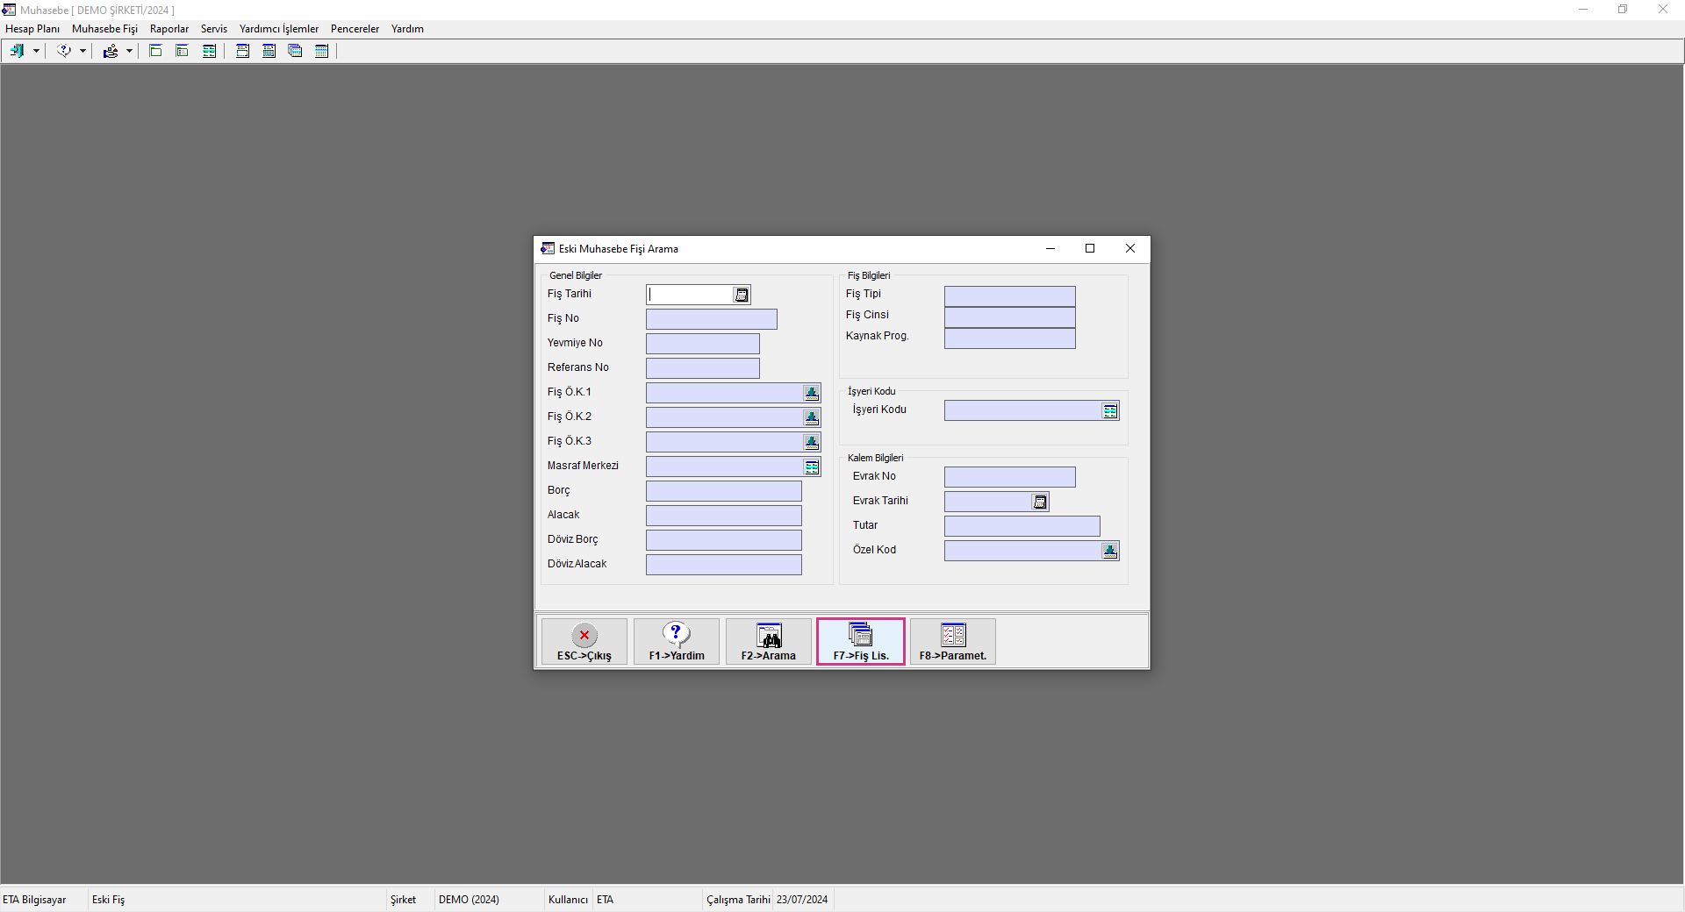
Task: Open the lookup for Özel Kod
Action: coord(1110,552)
